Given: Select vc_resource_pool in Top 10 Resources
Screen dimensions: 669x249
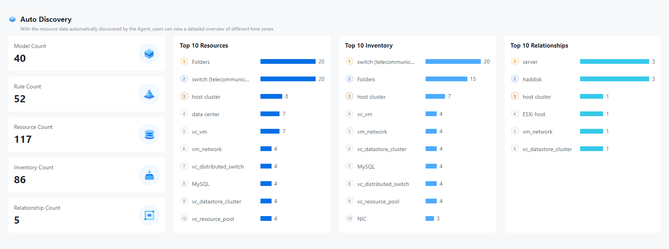Looking at the screenshot, I should (x=213, y=219).
